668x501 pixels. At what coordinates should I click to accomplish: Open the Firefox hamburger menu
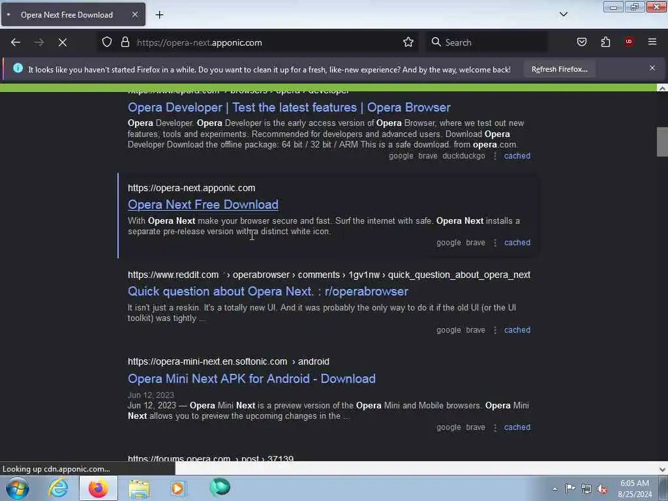click(652, 42)
